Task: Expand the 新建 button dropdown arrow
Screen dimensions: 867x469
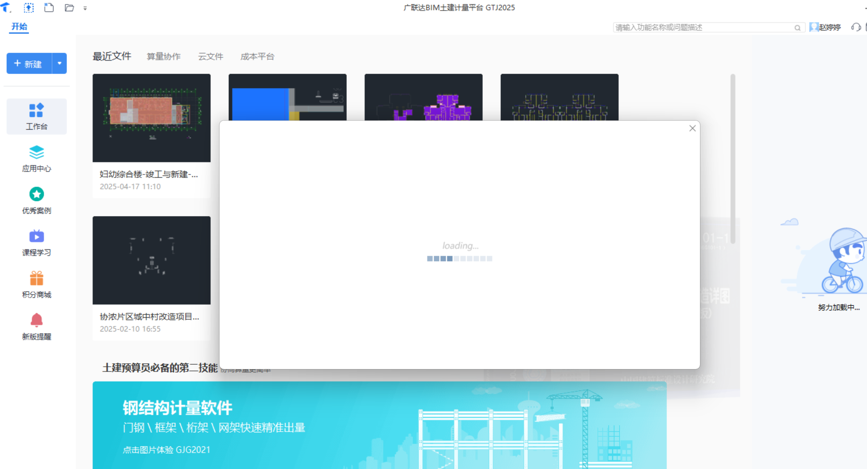Action: [60, 63]
